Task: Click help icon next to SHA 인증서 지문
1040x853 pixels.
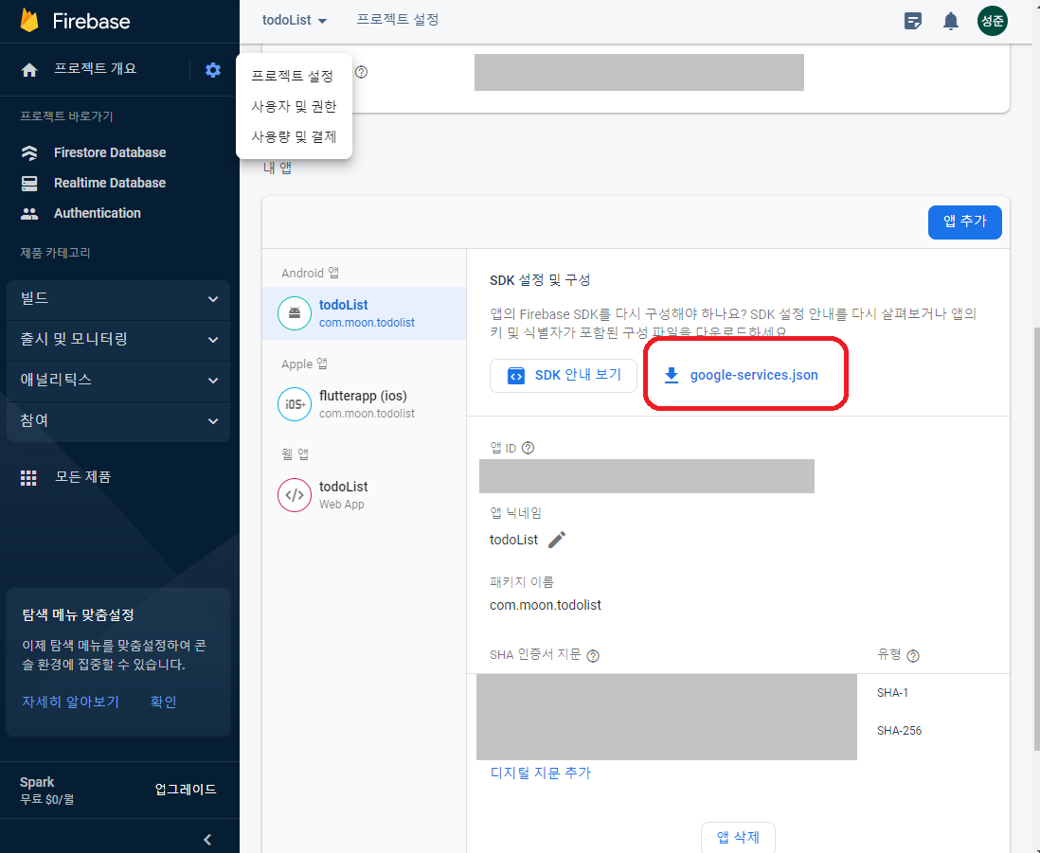Action: [593, 655]
